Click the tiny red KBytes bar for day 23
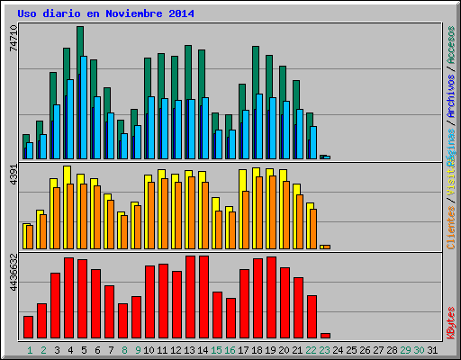The width and height of the screenshot is (461, 360). pos(325,336)
